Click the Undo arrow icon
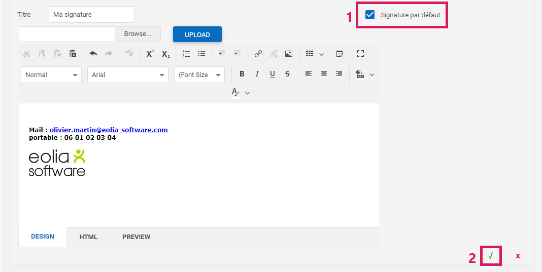 click(93, 54)
